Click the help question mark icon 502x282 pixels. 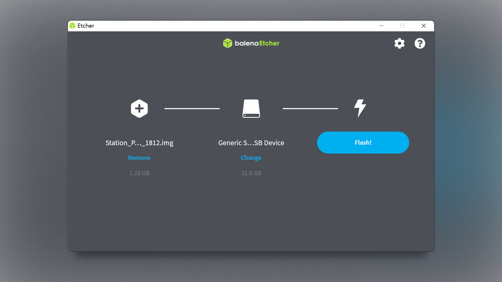pyautogui.click(x=420, y=43)
